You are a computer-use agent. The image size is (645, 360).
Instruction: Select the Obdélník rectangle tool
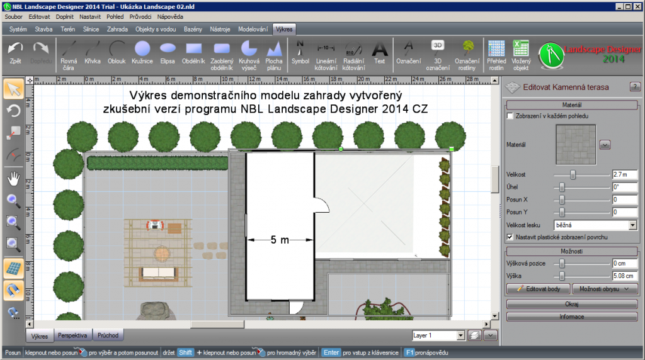(x=193, y=53)
